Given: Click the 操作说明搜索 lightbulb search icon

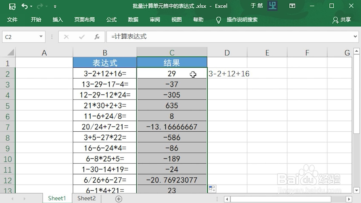Looking at the screenshot, I should click(x=219, y=20).
